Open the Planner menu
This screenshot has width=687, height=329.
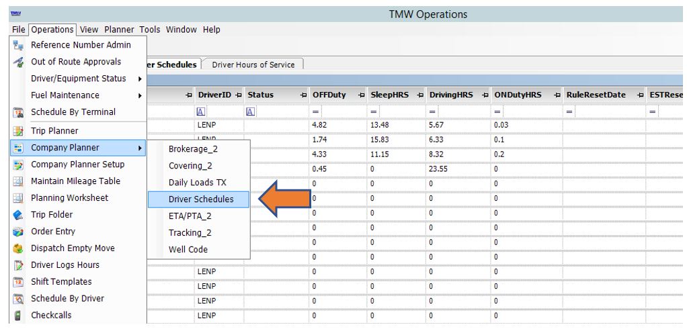[x=119, y=30]
